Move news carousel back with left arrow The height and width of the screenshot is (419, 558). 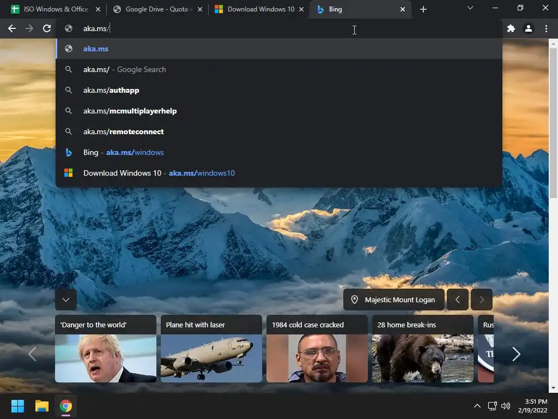[32, 354]
